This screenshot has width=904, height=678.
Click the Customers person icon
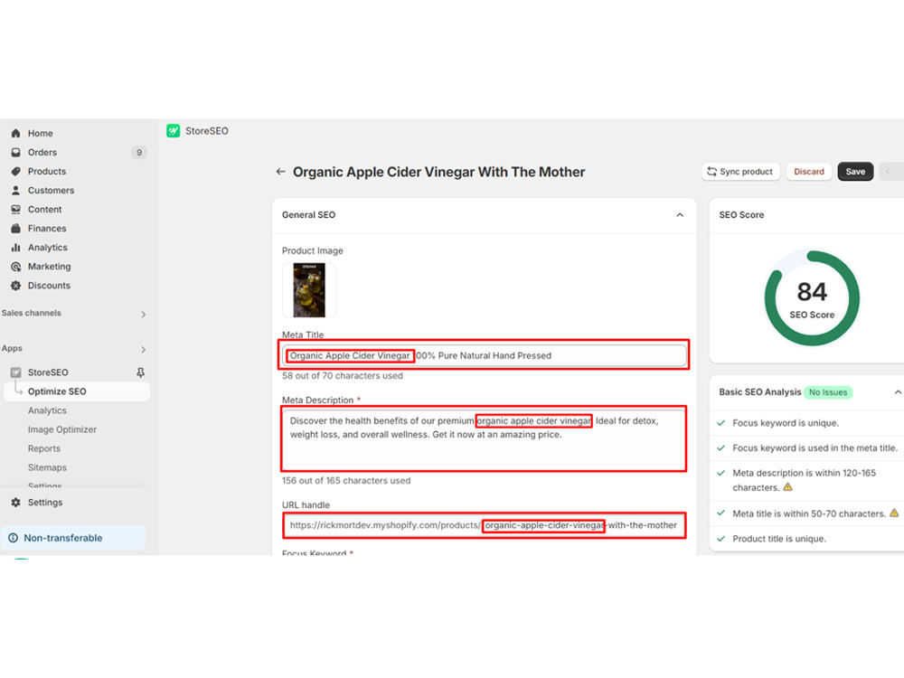coord(15,190)
